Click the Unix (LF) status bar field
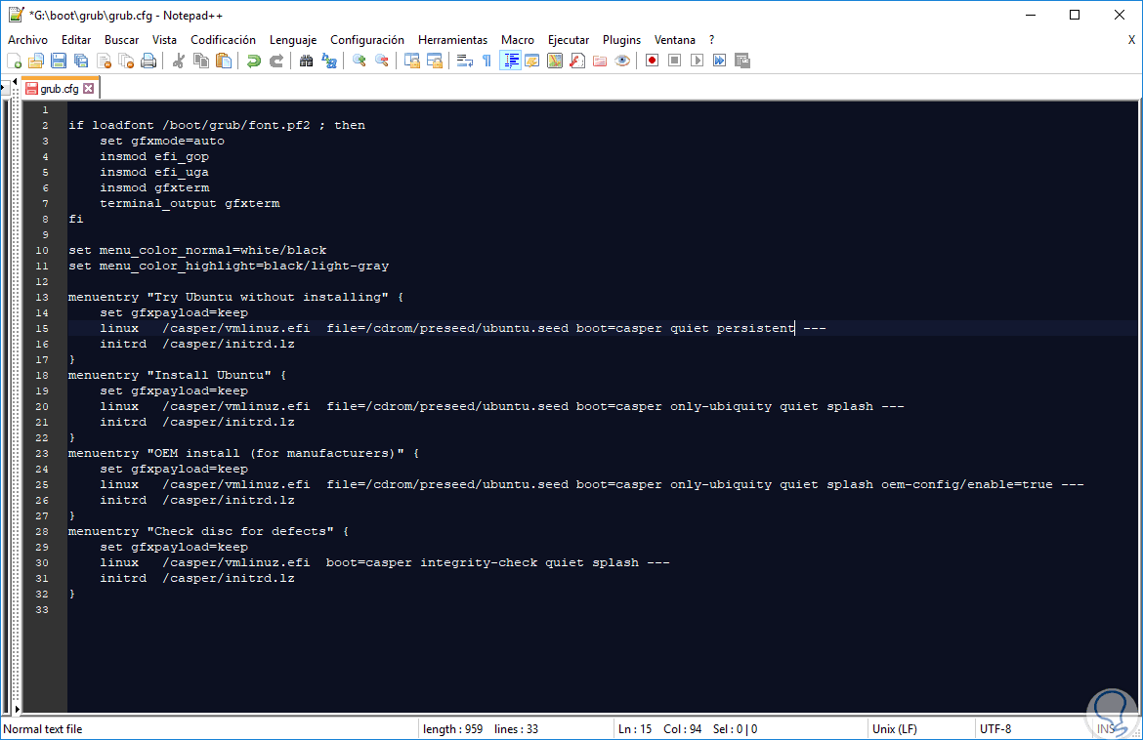Image resolution: width=1143 pixels, height=740 pixels. (895, 729)
